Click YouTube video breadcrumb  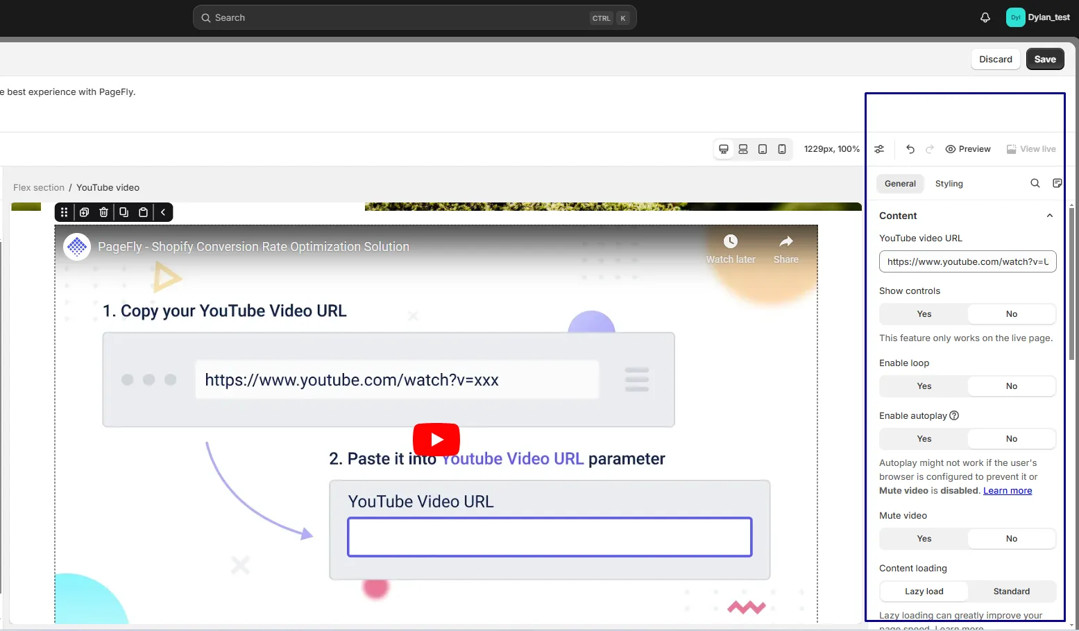click(108, 187)
